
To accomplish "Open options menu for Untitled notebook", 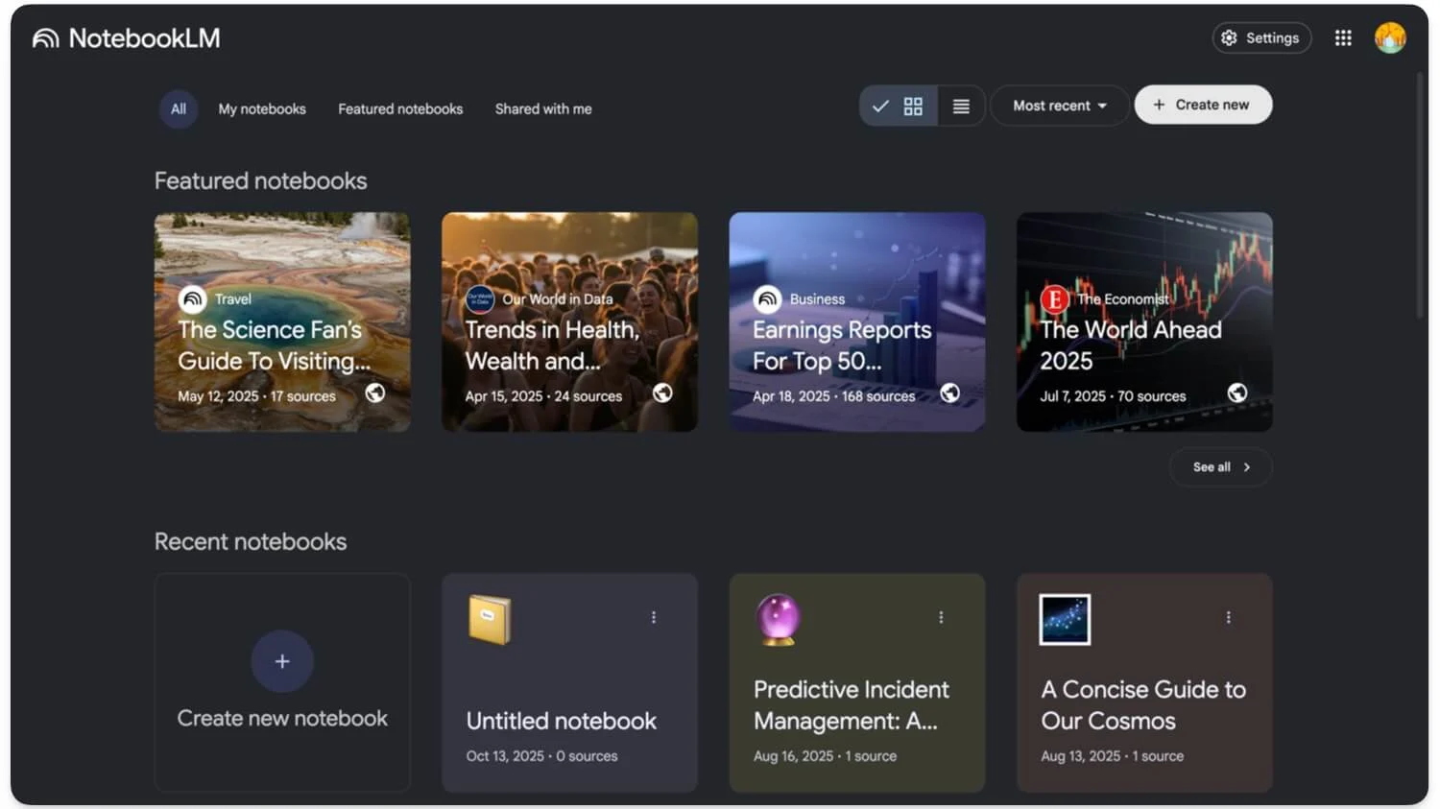I will 654,617.
